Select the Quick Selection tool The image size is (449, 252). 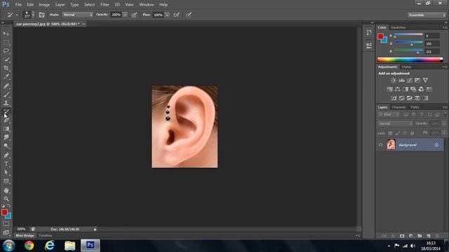[x=6, y=59]
